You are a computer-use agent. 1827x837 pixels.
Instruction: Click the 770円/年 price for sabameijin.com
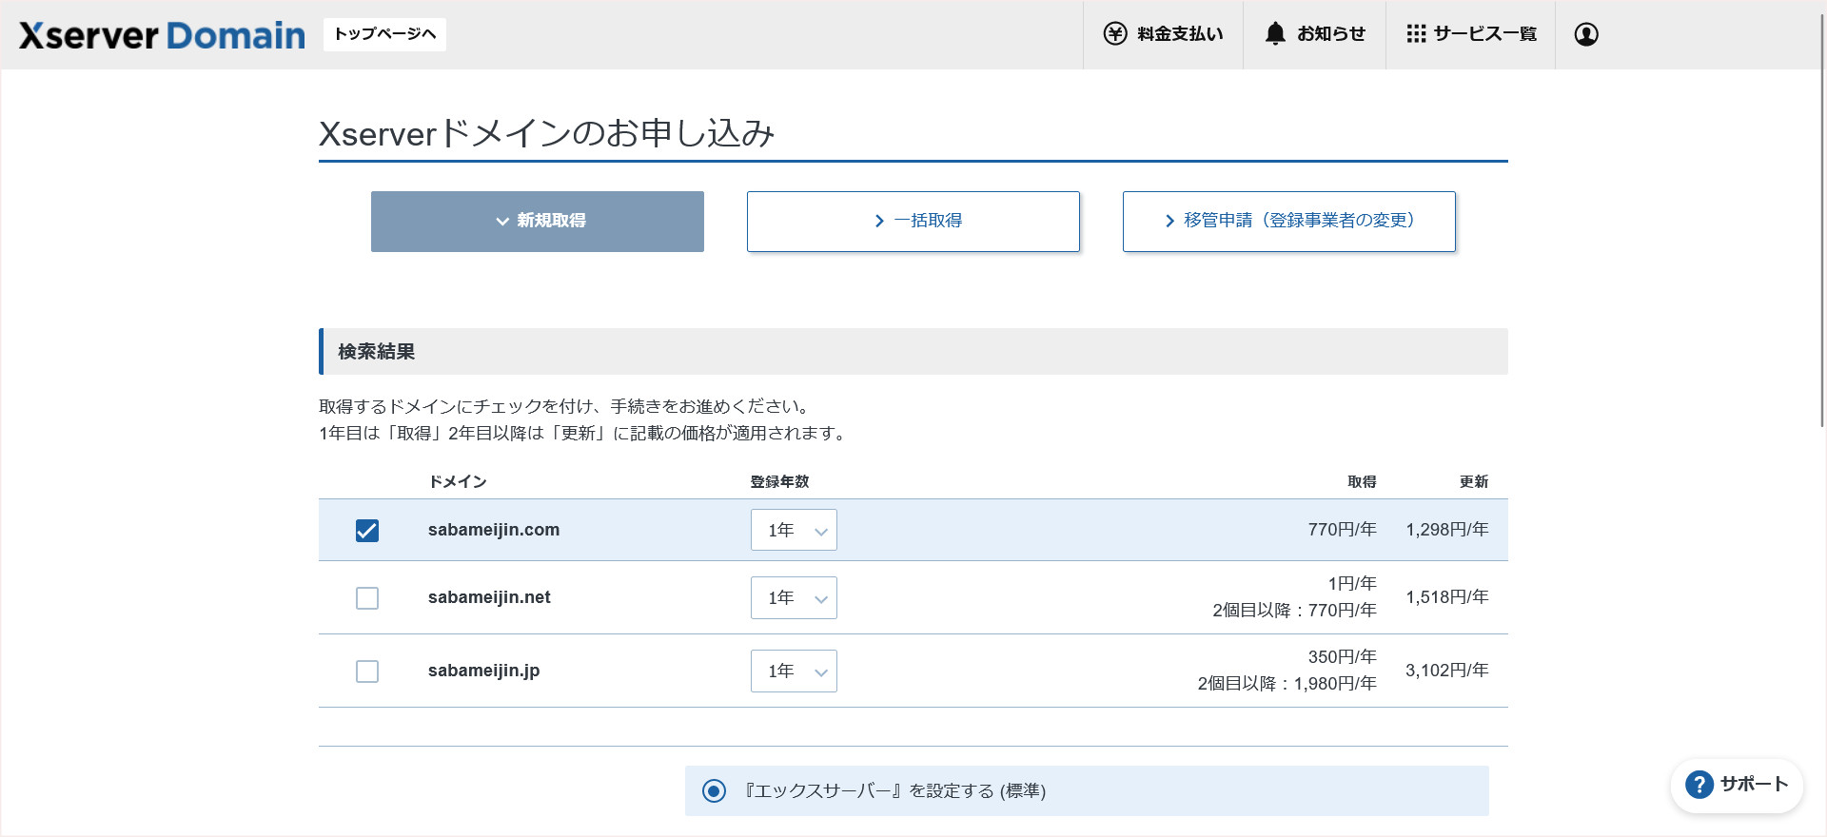point(1342,530)
